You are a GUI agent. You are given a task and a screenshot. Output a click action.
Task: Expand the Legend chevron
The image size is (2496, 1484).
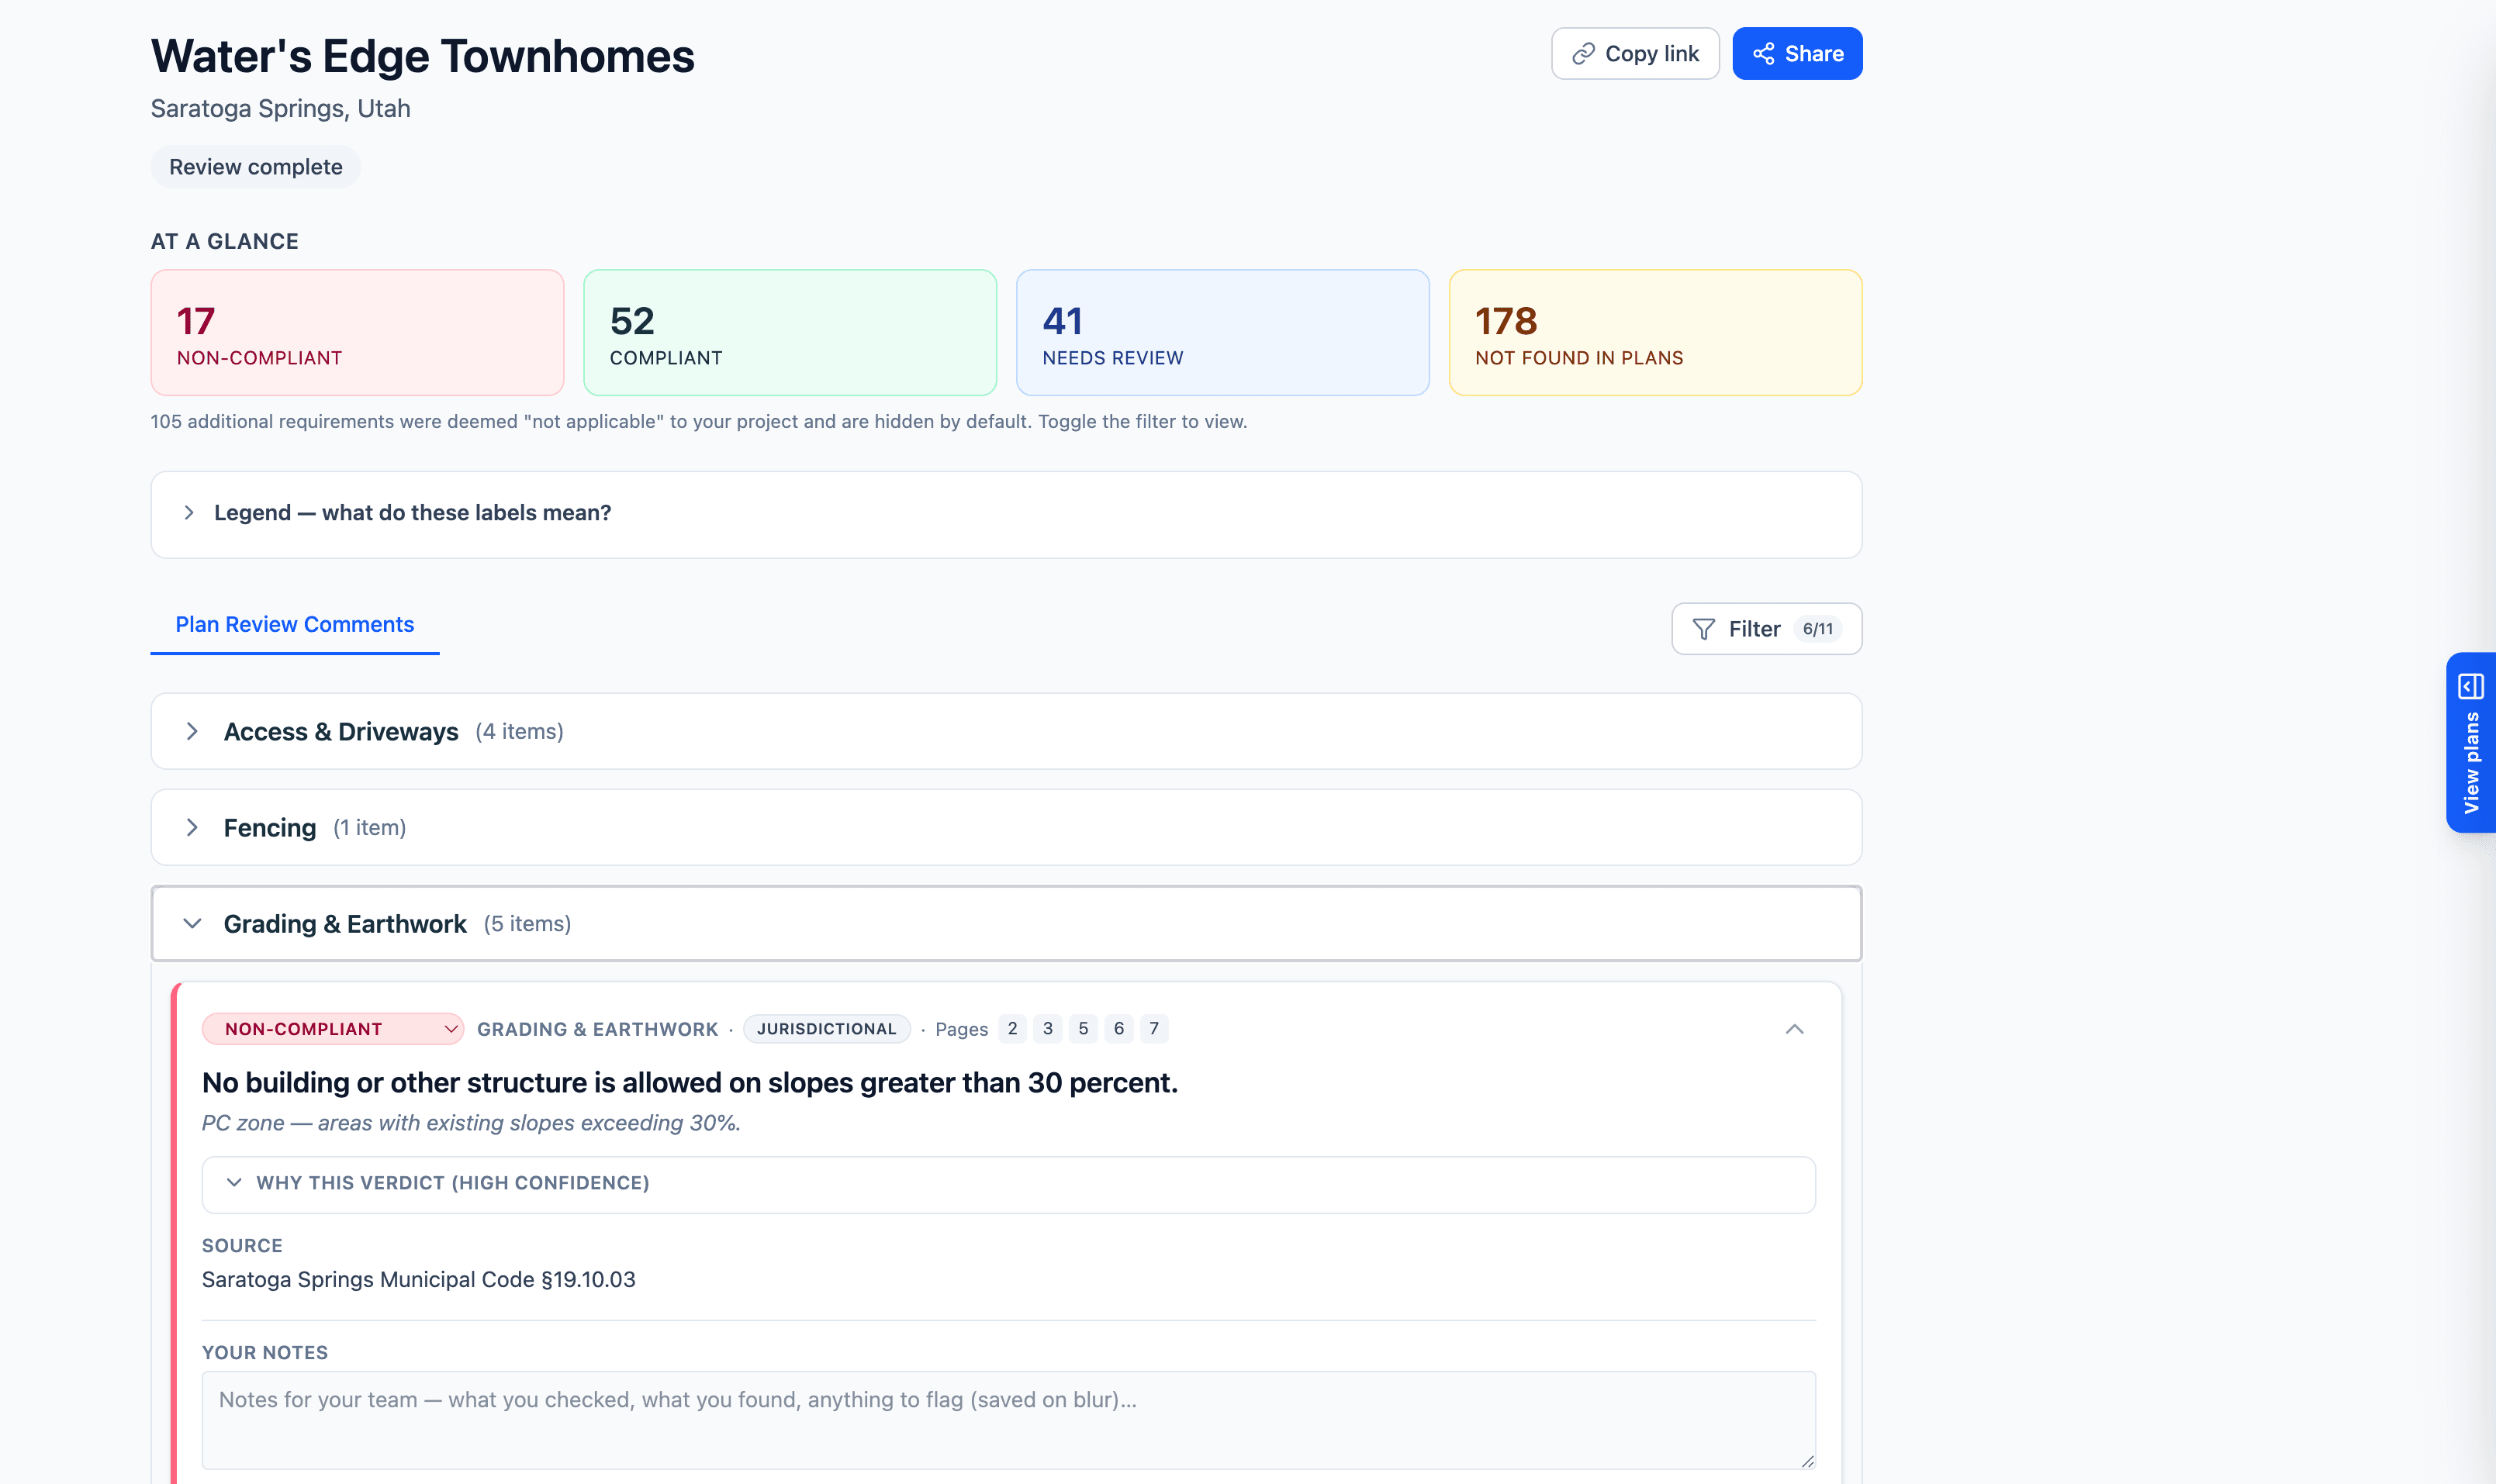[189, 513]
